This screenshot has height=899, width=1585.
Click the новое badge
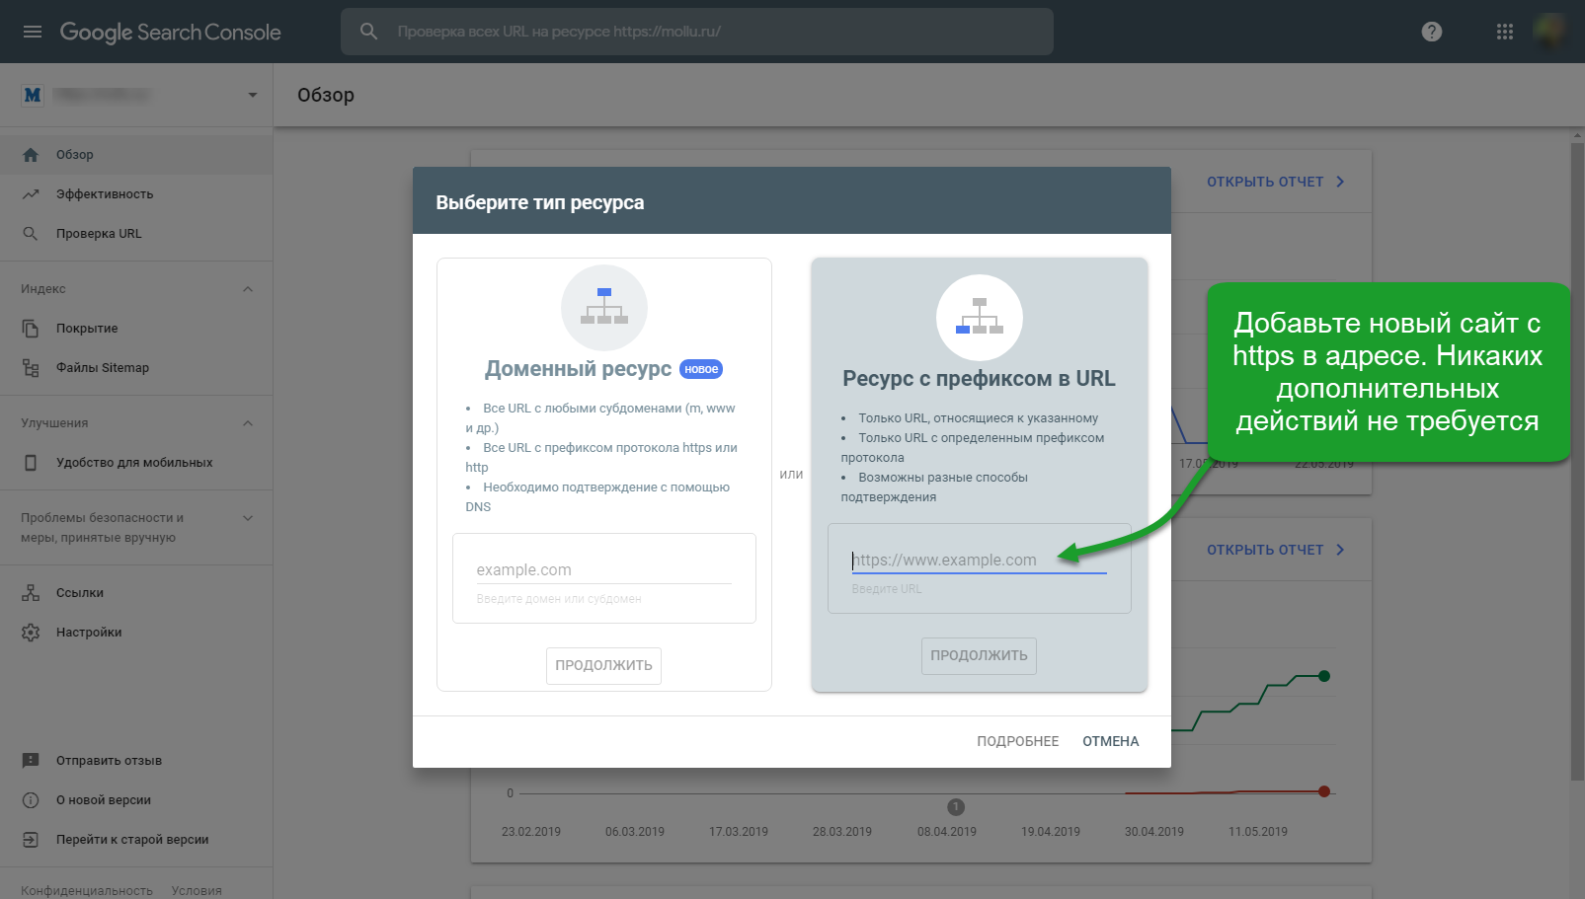pyautogui.click(x=701, y=369)
